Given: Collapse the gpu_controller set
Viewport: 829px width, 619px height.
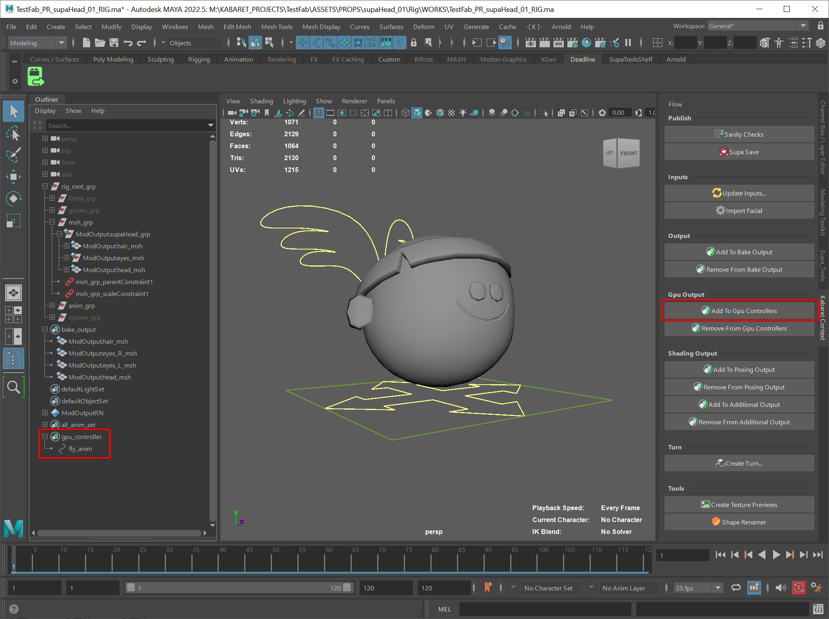Looking at the screenshot, I should (x=45, y=437).
